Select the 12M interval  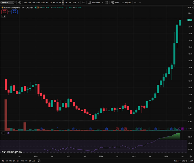pos(74,3)
